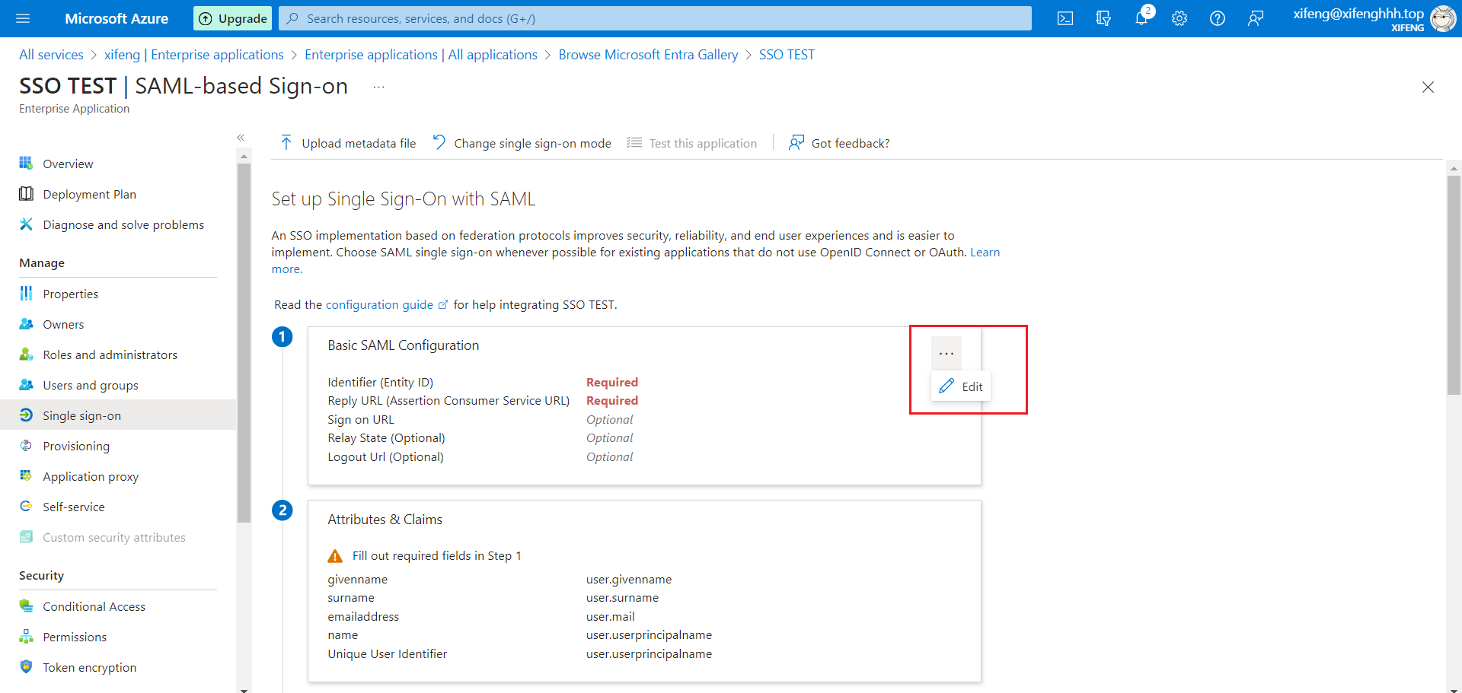Click the Conditional Access icon
This screenshot has height=693, width=1462.
coord(26,606)
